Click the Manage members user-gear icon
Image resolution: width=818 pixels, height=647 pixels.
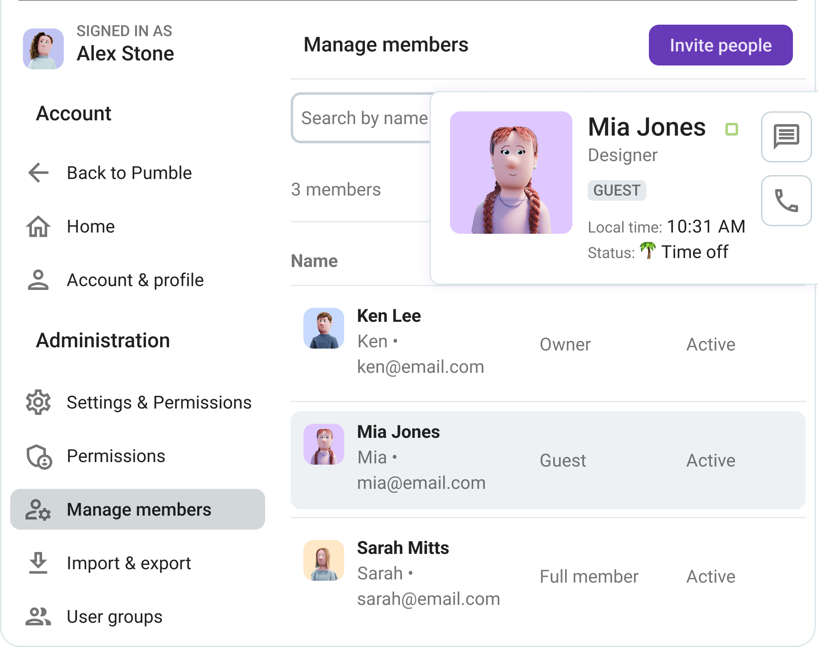(38, 510)
